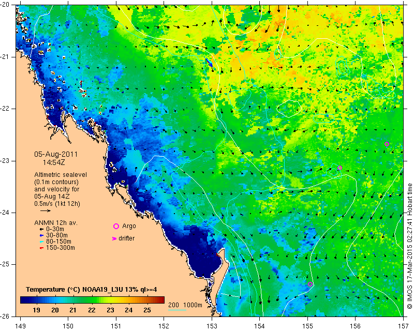Click the southernmost Argo float marker near 25.4°S
This screenshot has width=414, height=331.
[310, 284]
